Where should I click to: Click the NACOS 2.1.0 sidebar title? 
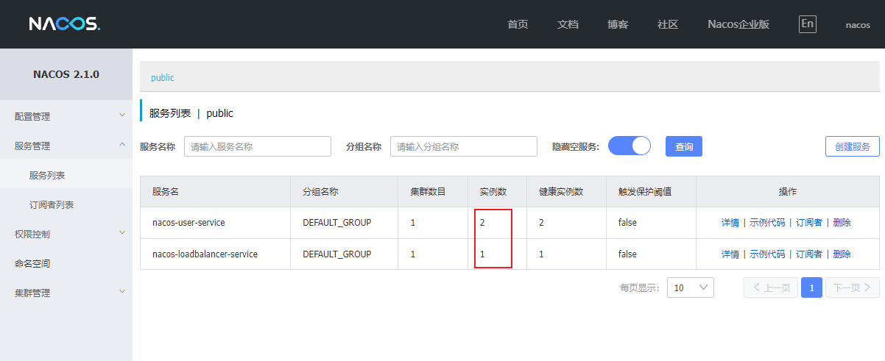pos(66,74)
